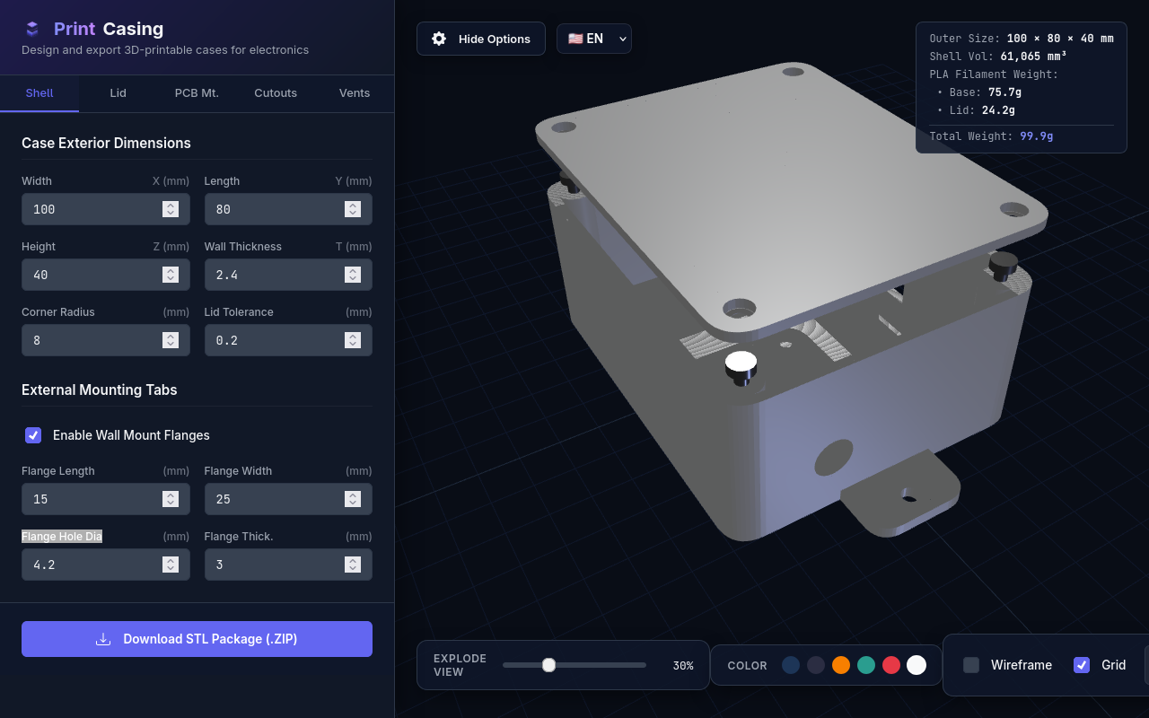Click the Corner Radius input field
The width and height of the screenshot is (1149, 718).
pyautogui.click(x=106, y=340)
